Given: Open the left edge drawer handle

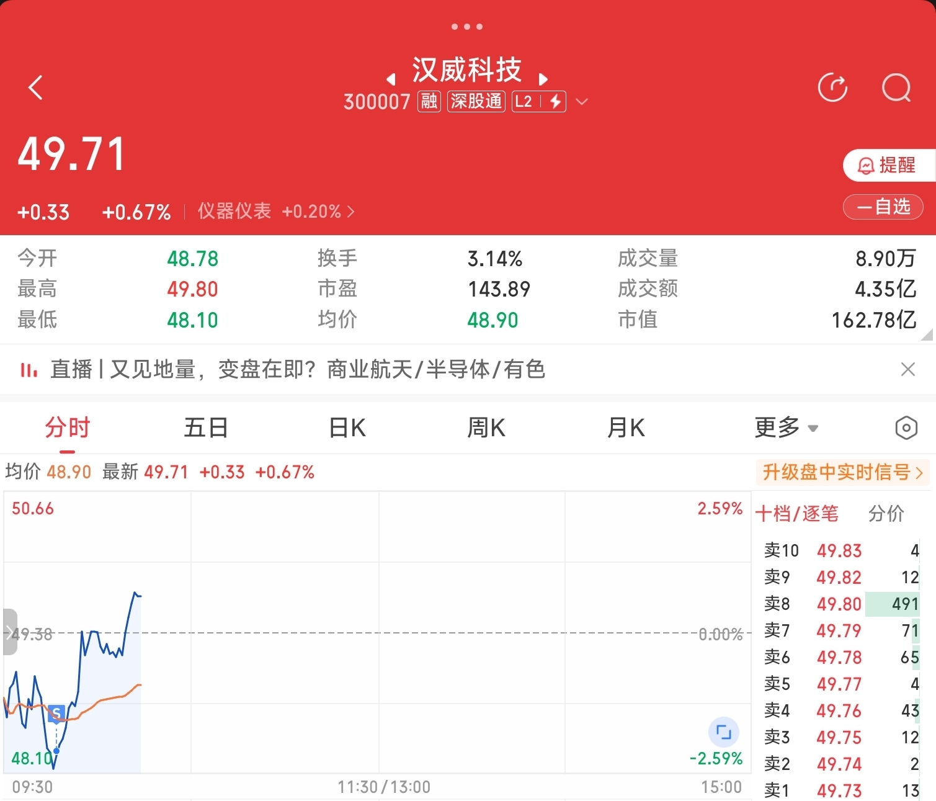Looking at the screenshot, I should pyautogui.click(x=9, y=632).
